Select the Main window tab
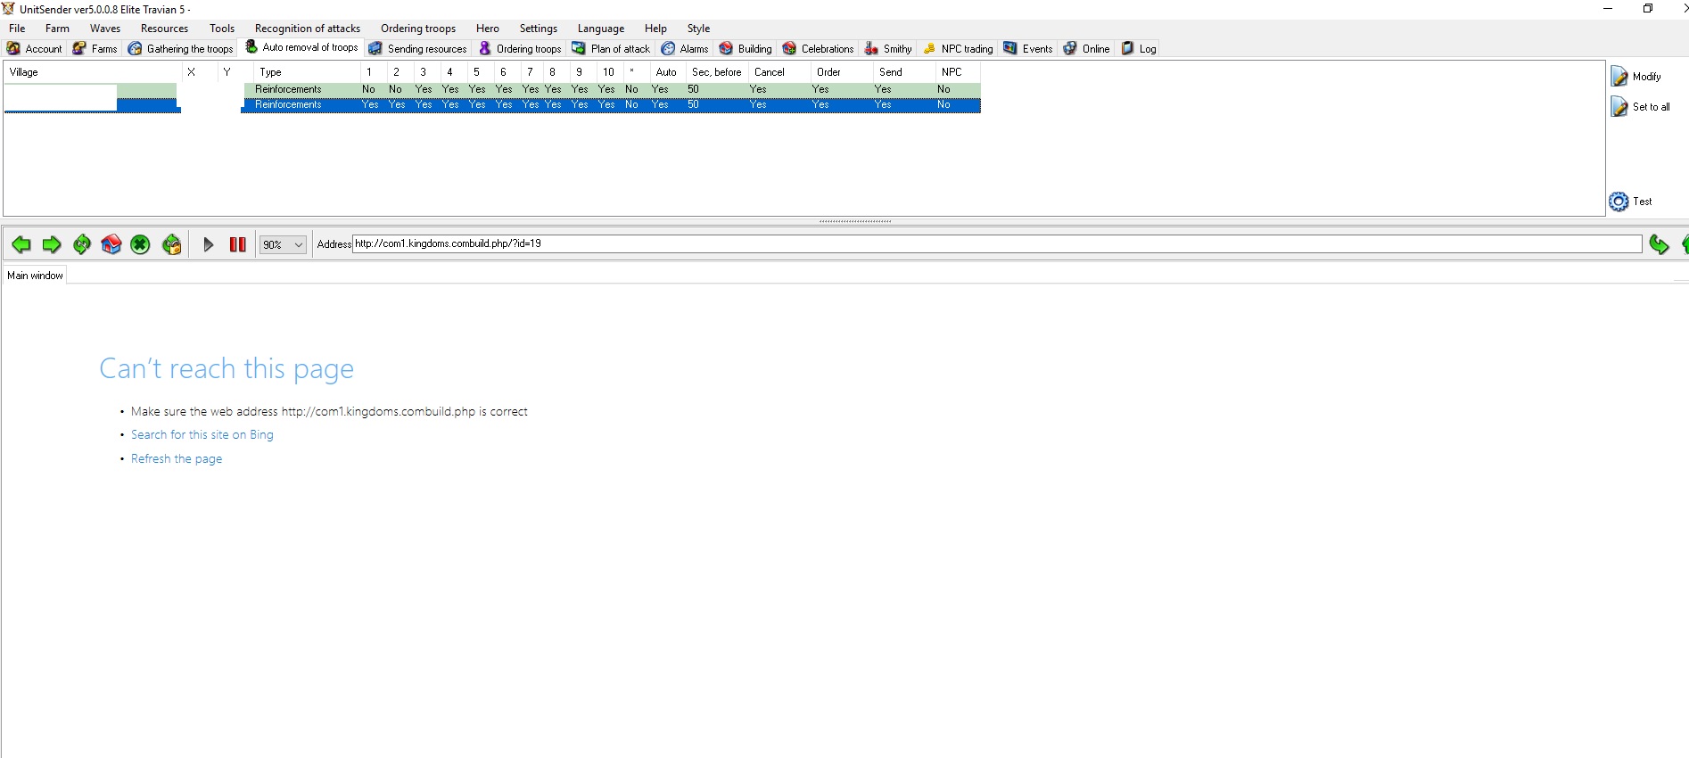The height and width of the screenshot is (758, 1689). [x=35, y=276]
